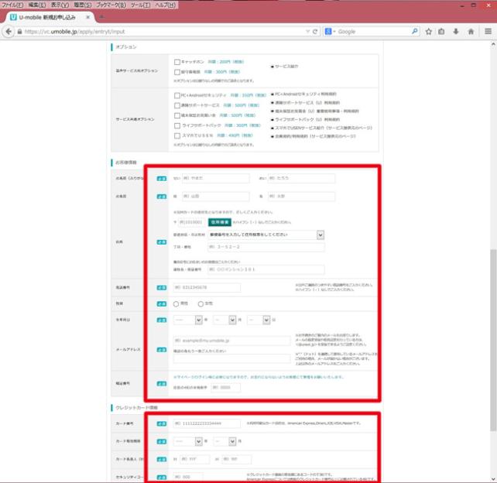Click the furigana めい input field
Screen dimensions: 497x483
301,178
